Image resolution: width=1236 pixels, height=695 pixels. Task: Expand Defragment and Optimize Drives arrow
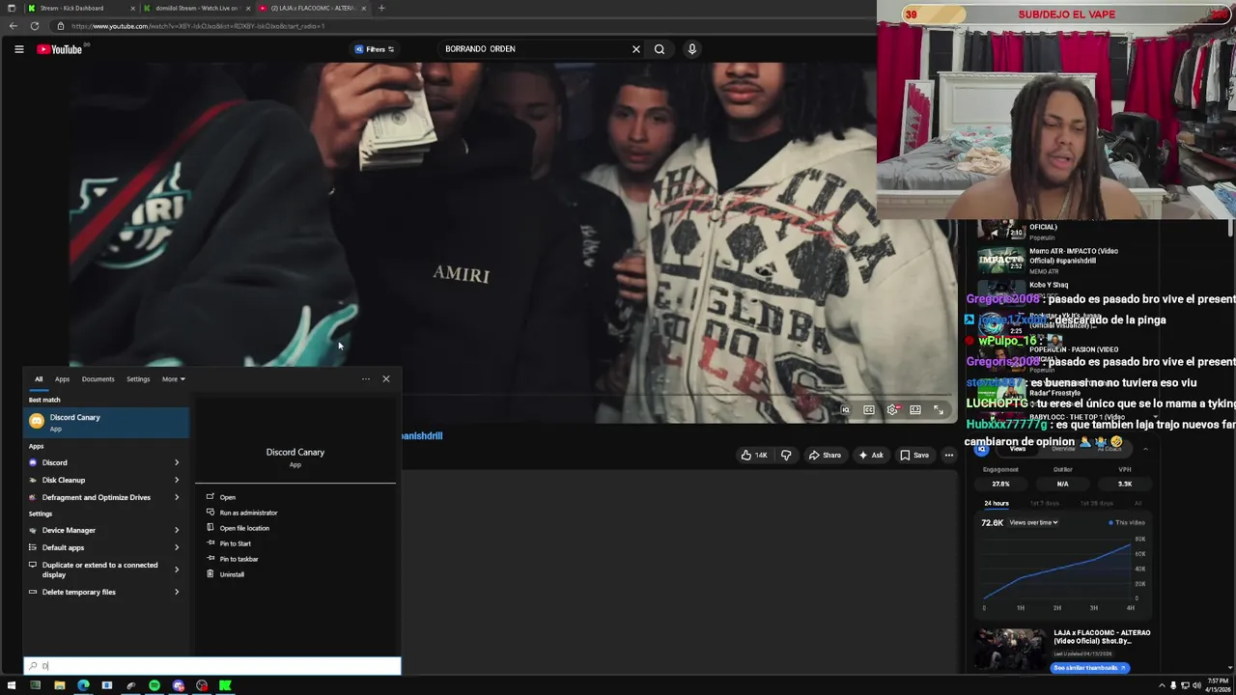[x=177, y=497]
